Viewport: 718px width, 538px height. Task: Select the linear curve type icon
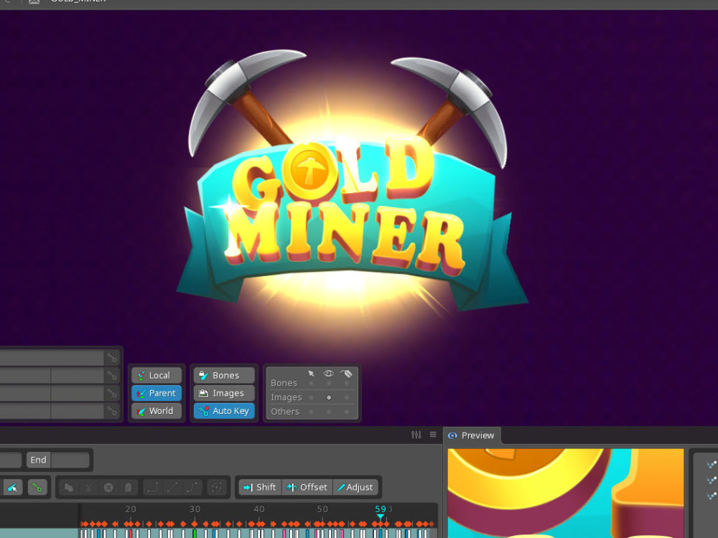point(172,488)
